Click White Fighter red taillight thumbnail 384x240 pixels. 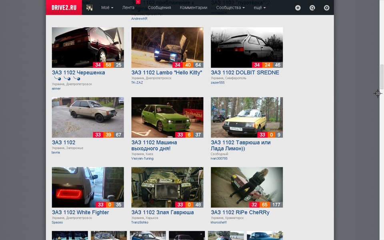88,187
